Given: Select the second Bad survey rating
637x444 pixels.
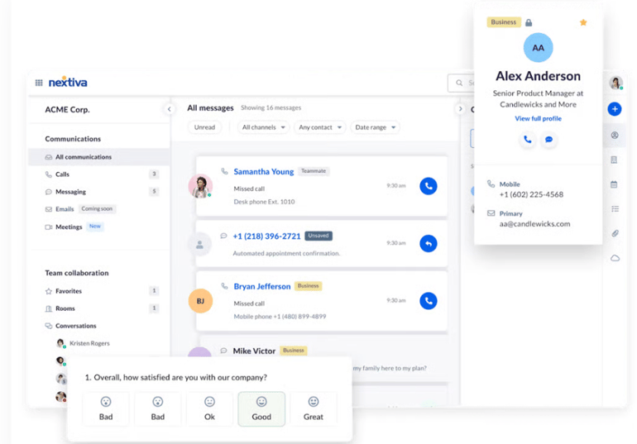Looking at the screenshot, I should point(158,408).
